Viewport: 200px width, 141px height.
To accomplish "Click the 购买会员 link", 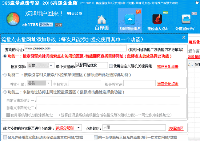I will [x=74, y=14].
